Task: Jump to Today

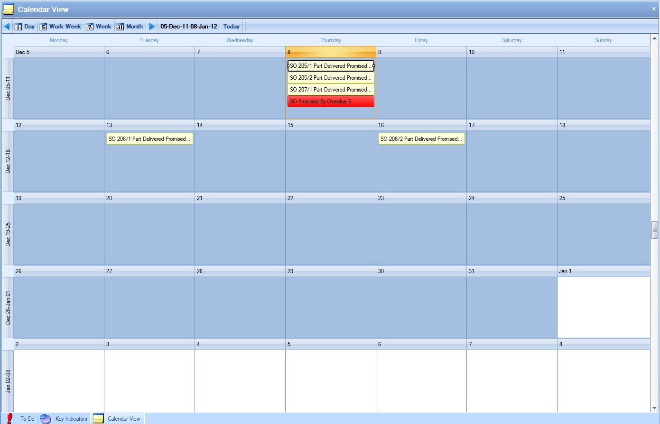Action: (232, 27)
